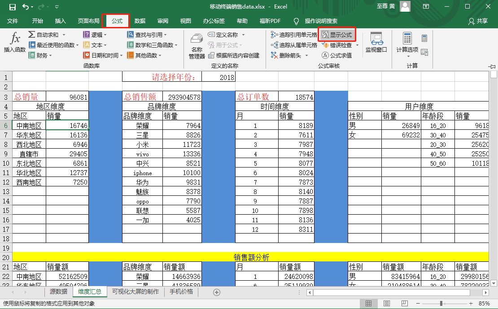Click the zoom out minus button
The height and width of the screenshot is (309, 498).
click(x=418, y=304)
